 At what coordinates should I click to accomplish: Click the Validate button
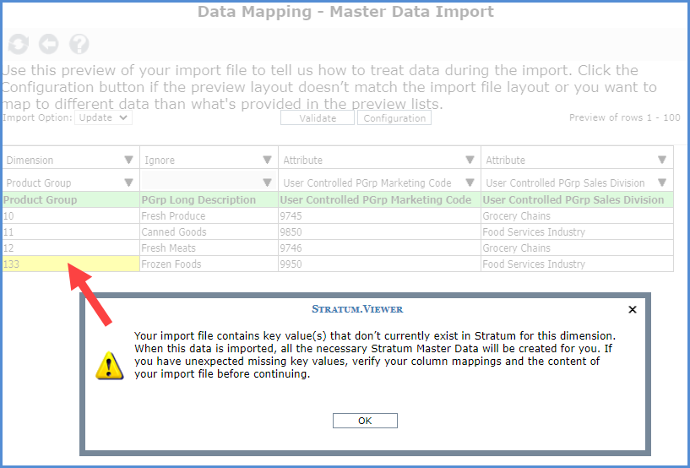(318, 118)
